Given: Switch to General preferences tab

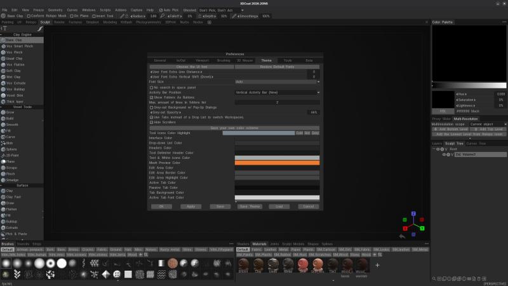Looking at the screenshot, I should [160, 60].
